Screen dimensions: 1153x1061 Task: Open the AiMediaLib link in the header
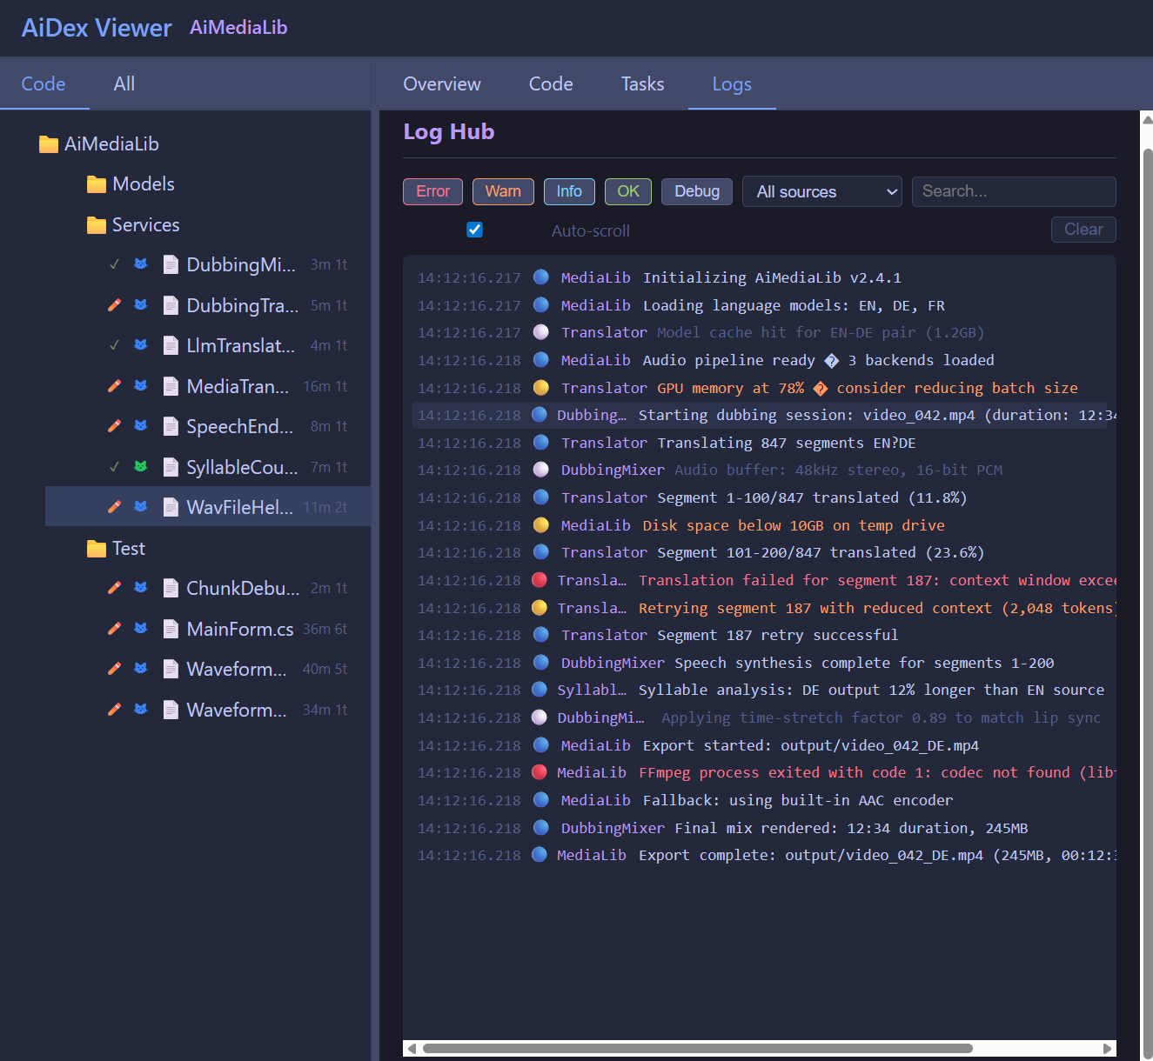[x=238, y=27]
